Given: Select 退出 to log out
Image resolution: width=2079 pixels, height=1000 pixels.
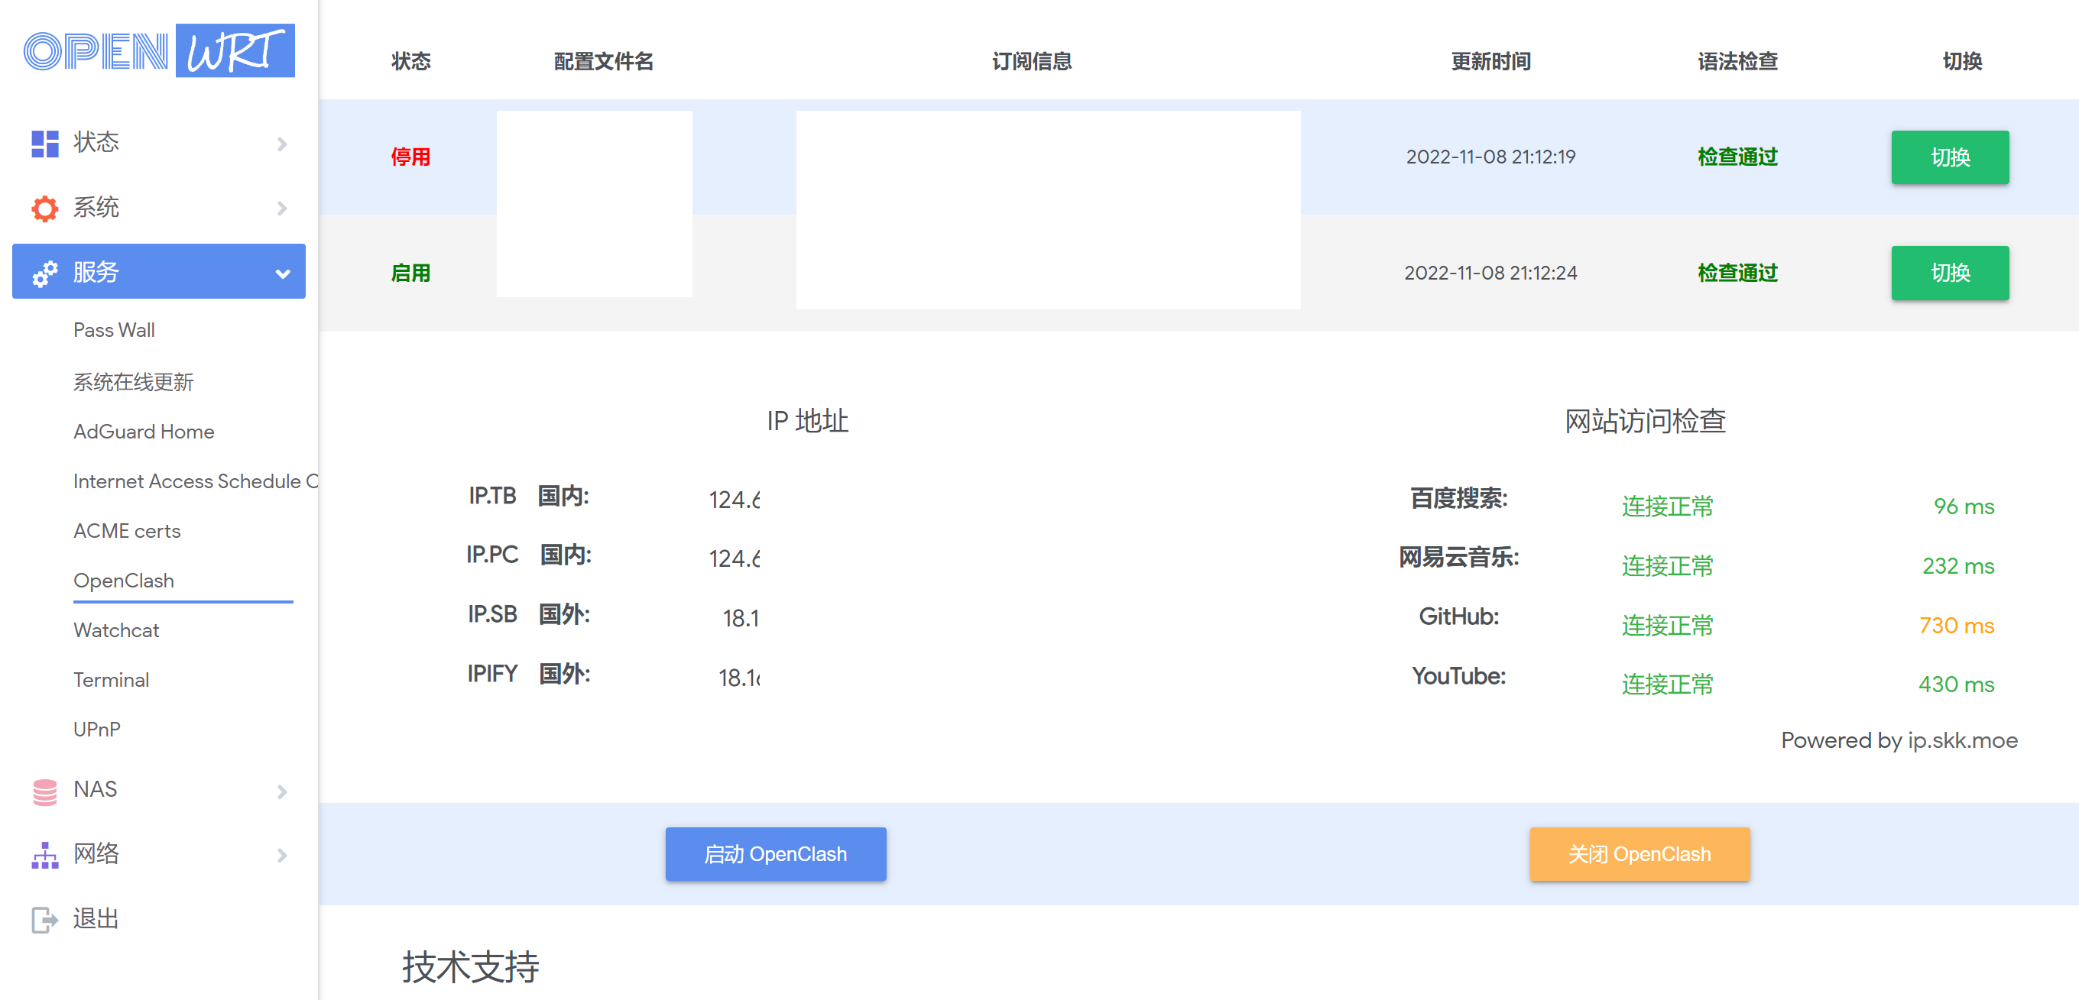Looking at the screenshot, I should [159, 918].
